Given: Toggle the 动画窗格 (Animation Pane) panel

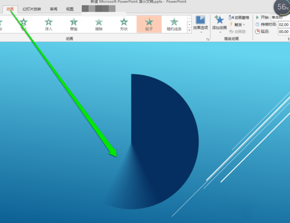Looking at the screenshot, I should 239,17.
